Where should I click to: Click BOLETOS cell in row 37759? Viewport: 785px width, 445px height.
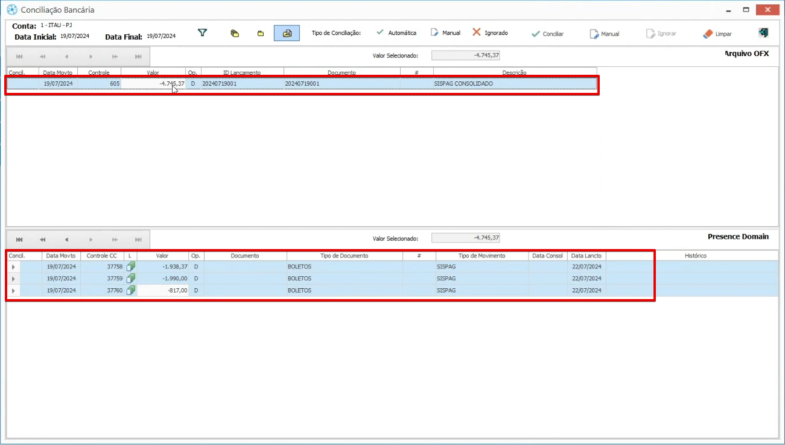[345, 279]
